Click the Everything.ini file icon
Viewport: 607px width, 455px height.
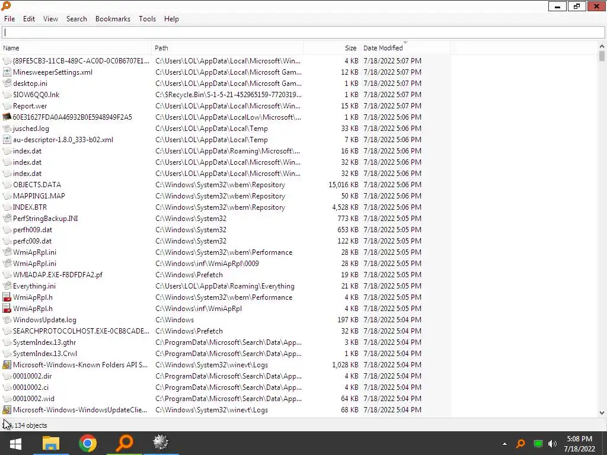pos(7,286)
